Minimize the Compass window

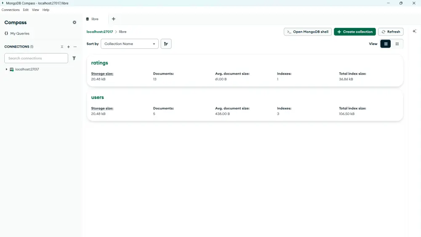point(388,3)
